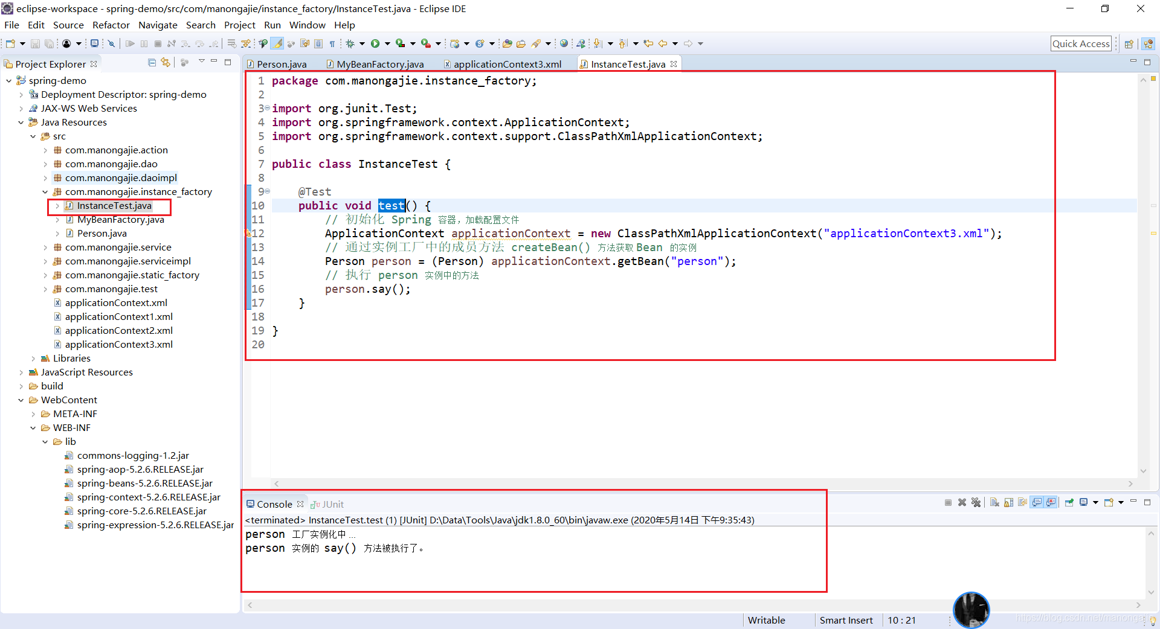
Task: Expand the META-INF folder
Action: click(33, 413)
